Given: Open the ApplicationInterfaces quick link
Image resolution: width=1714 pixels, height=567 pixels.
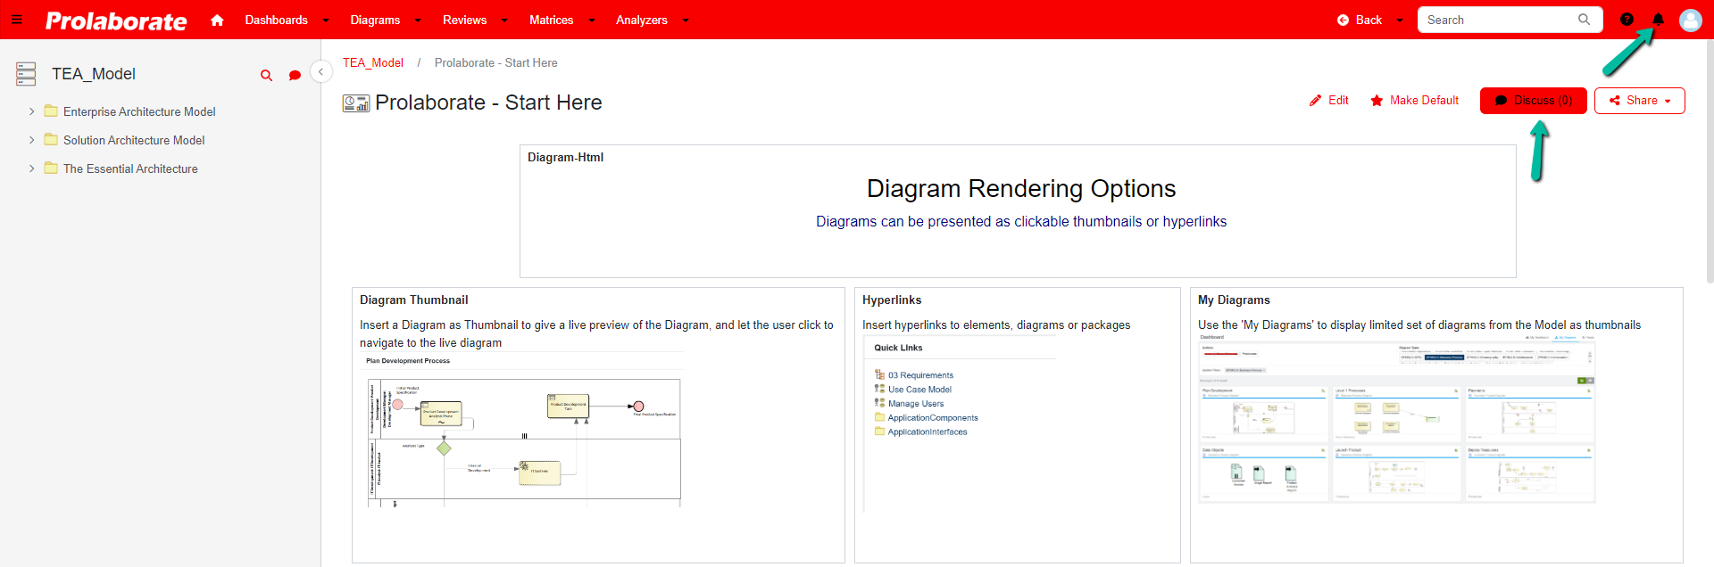Looking at the screenshot, I should [x=928, y=432].
